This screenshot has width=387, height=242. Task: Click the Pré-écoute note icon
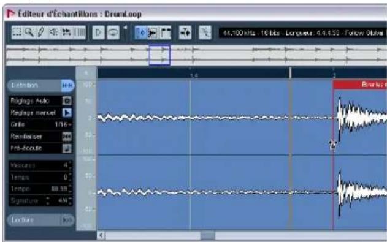(x=67, y=148)
